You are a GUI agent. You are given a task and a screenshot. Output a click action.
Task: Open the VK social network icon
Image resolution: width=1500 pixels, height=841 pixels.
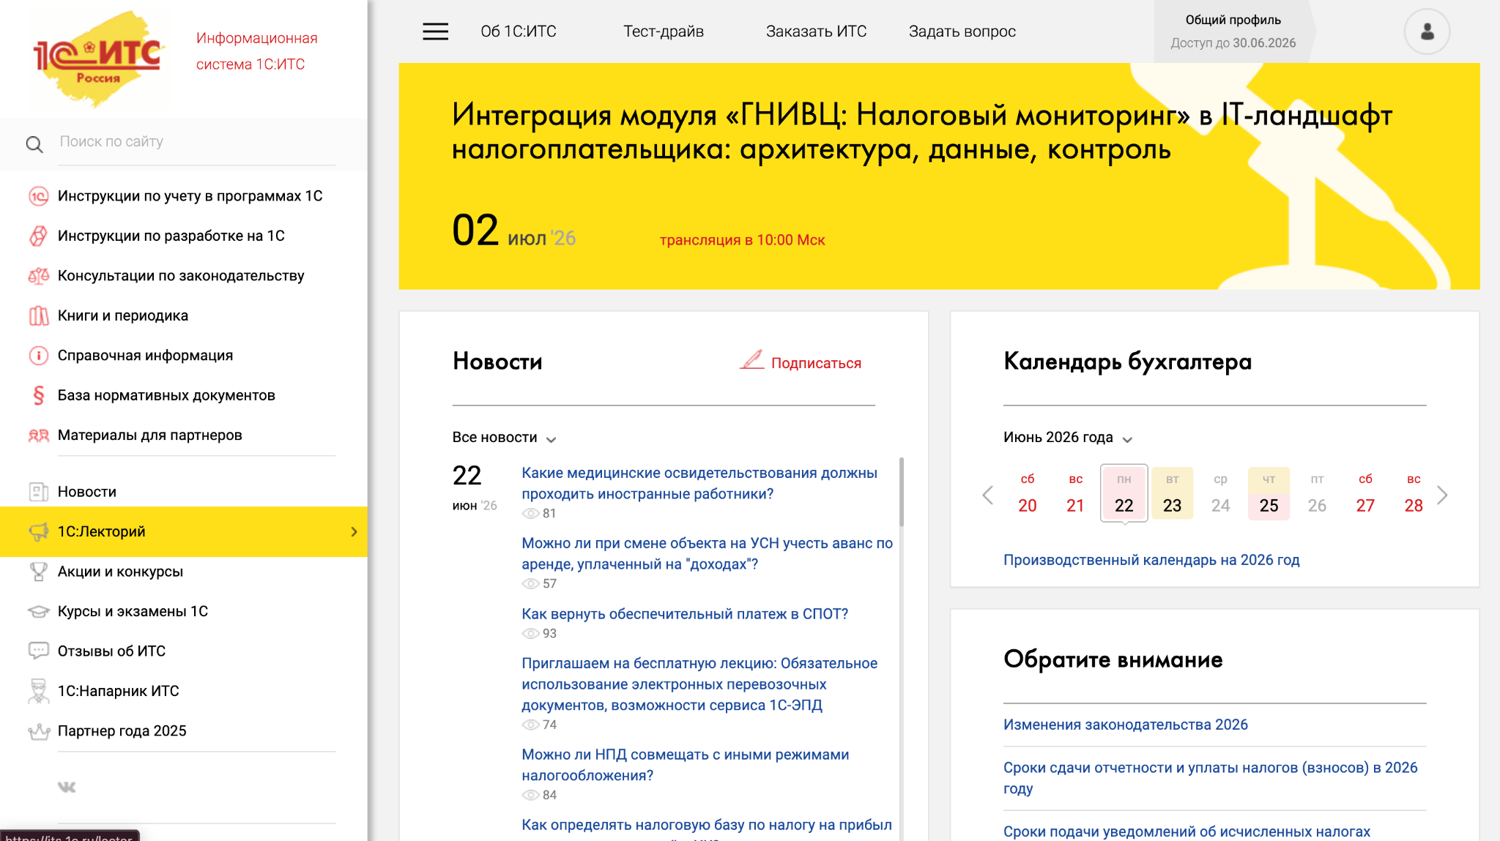(67, 788)
